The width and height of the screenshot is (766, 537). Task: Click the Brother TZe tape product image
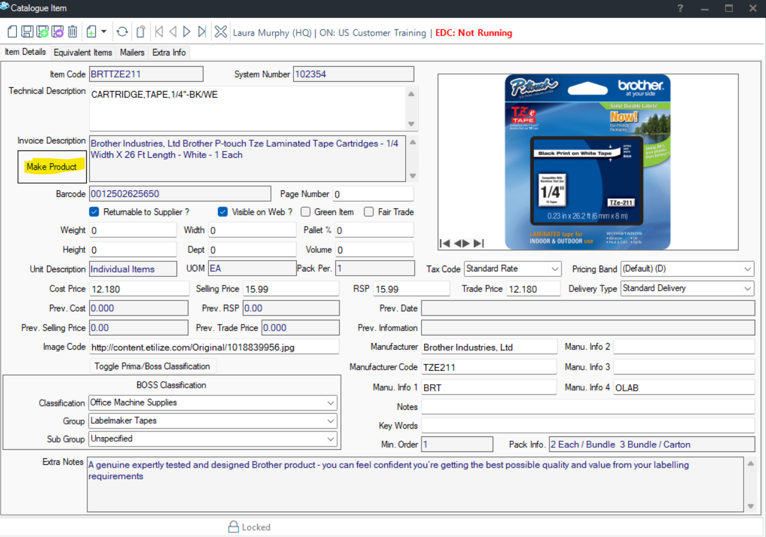(588, 162)
